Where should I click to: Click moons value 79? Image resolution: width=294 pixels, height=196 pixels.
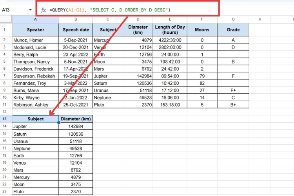click(202, 76)
